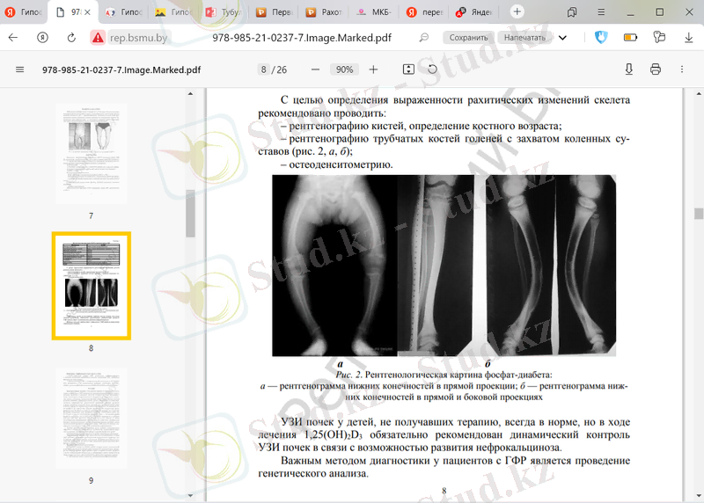
Task: Toggle the PDF sidebar menu icon
Action: pyautogui.click(x=20, y=69)
